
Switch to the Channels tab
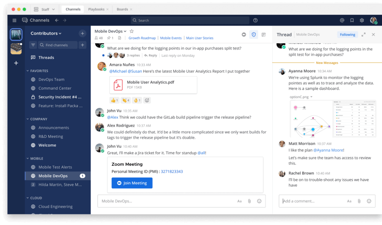point(73,9)
